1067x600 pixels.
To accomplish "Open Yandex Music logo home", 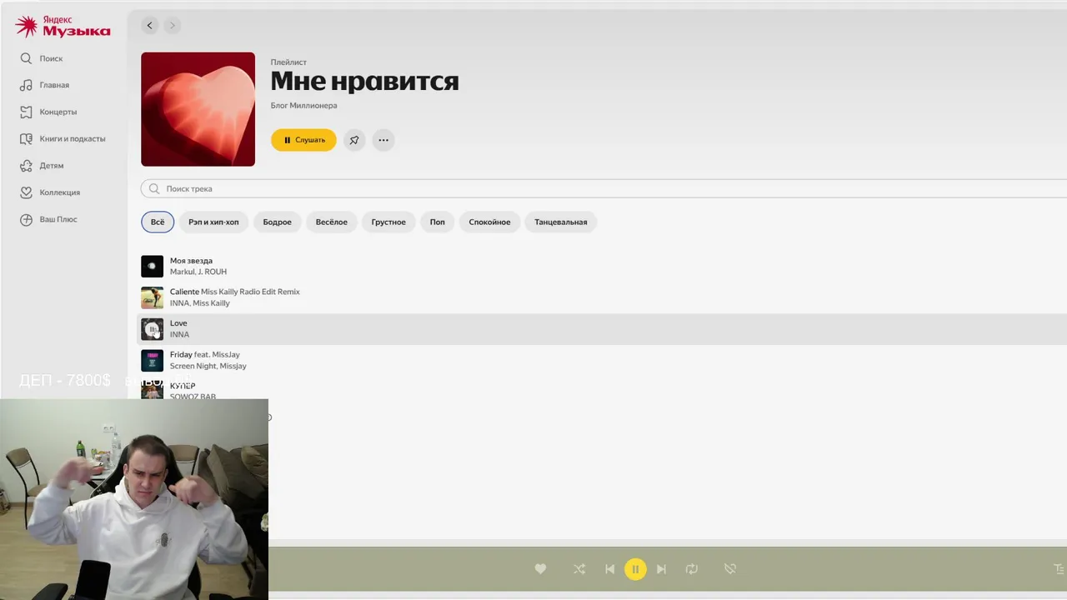I will pos(63,27).
